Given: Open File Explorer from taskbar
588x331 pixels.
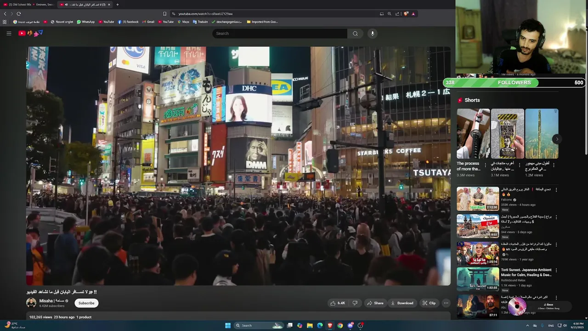Looking at the screenshot, I should tap(310, 325).
